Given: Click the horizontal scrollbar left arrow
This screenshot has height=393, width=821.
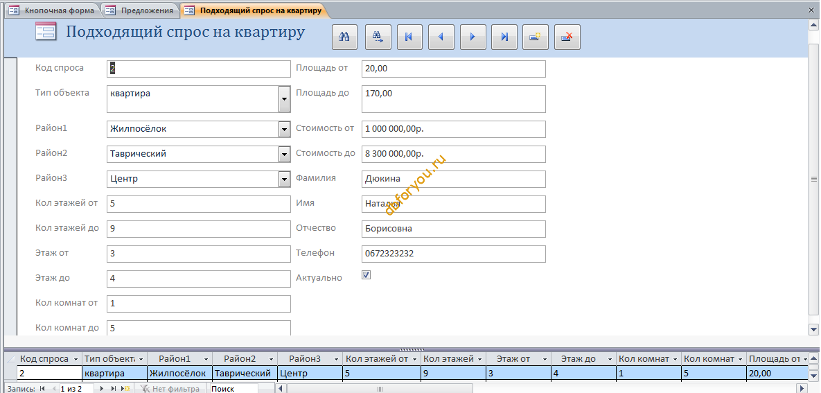Looking at the screenshot, I should click(x=281, y=389).
